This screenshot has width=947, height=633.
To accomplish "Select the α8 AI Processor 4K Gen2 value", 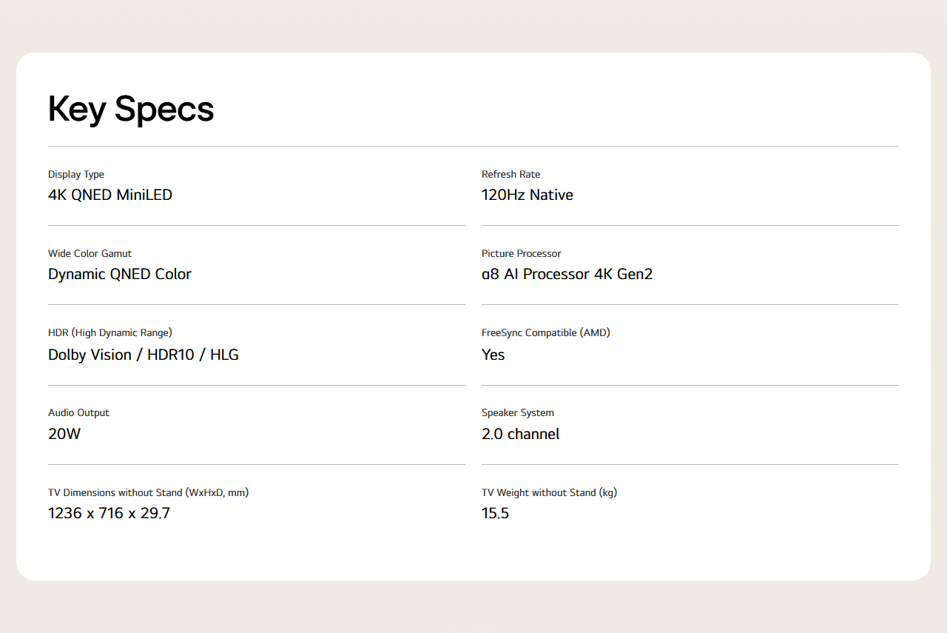I will 567,274.
